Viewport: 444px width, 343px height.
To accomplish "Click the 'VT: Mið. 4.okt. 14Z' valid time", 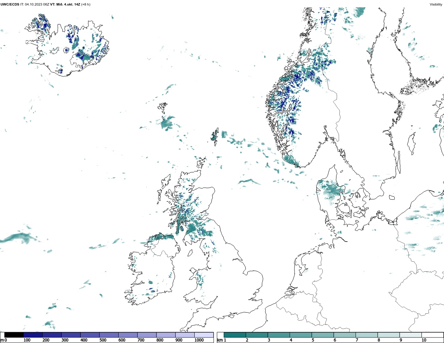I will pyautogui.click(x=65, y=4).
